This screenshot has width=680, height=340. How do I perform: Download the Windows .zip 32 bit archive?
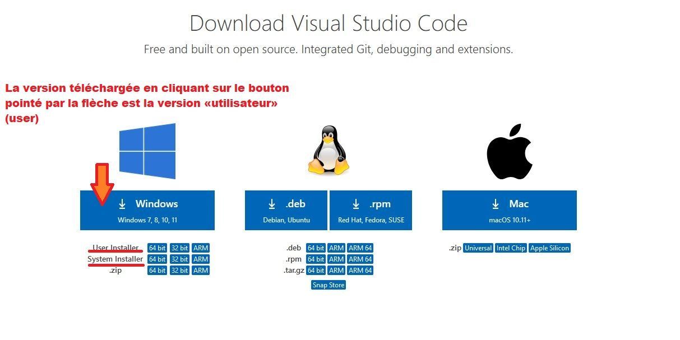coord(179,271)
